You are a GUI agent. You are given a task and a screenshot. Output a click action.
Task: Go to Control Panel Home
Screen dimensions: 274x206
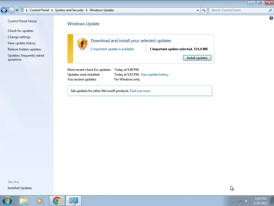tap(22, 21)
